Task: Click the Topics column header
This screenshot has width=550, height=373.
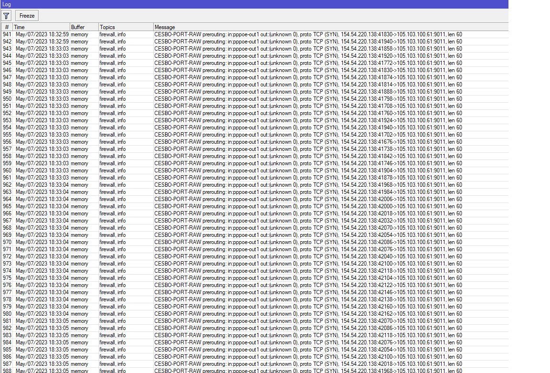Action: tap(126, 27)
